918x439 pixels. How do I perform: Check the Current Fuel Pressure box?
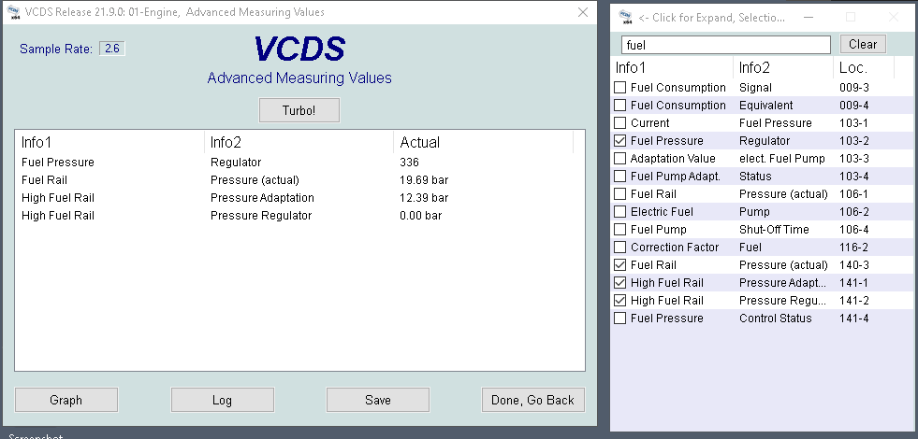tap(619, 123)
